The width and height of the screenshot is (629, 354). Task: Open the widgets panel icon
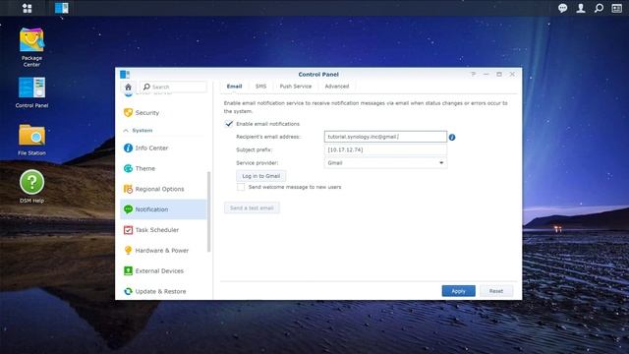click(x=616, y=8)
